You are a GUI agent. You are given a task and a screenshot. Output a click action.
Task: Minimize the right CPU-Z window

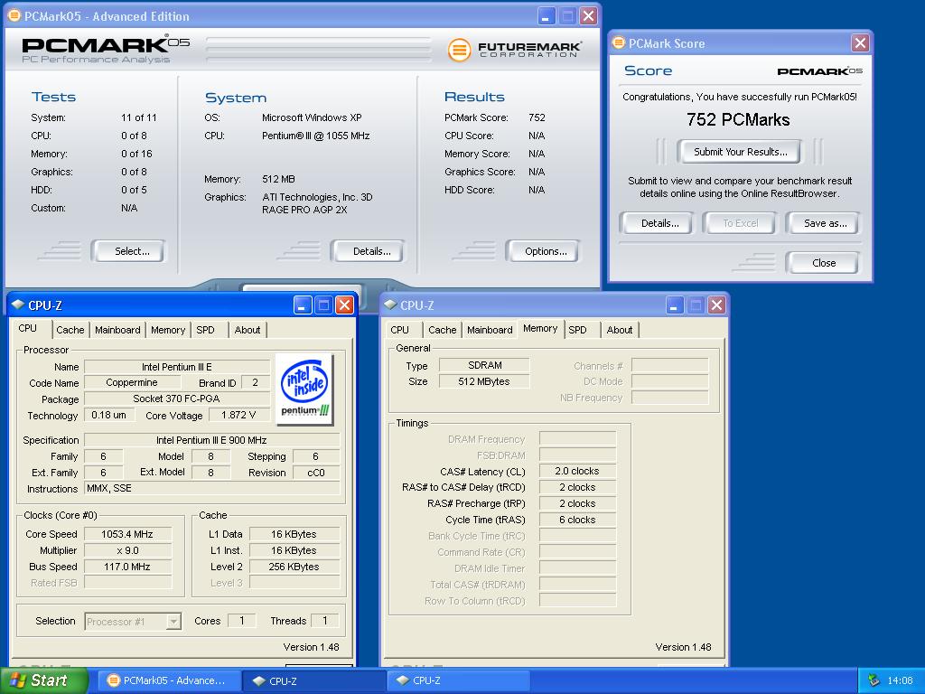point(675,305)
